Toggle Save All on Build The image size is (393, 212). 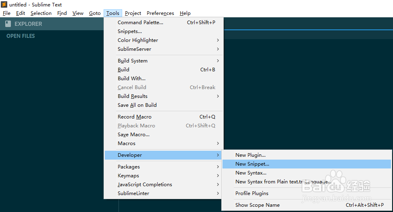163,105
